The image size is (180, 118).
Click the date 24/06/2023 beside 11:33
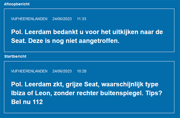click(x=62, y=19)
